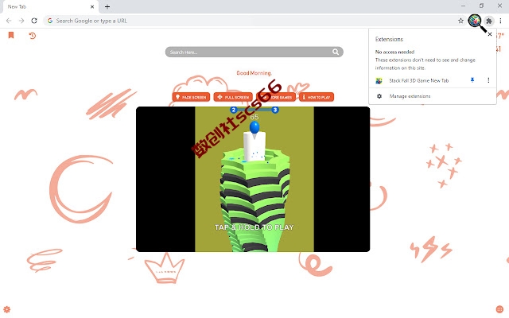
Task: Click the Good Morning greeting text
Action: [254, 73]
